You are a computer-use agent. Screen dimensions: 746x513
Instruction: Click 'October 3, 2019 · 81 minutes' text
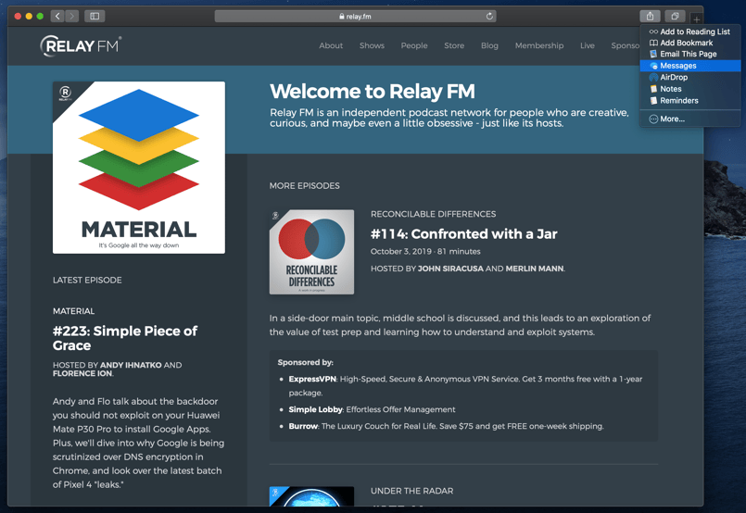click(425, 252)
